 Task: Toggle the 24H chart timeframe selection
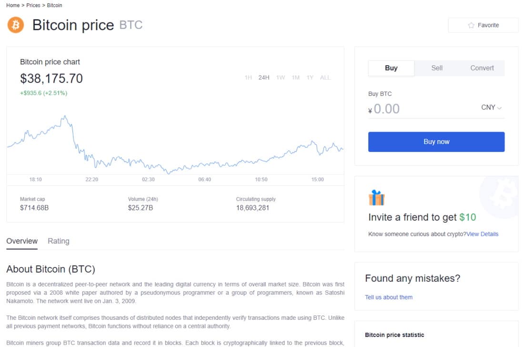click(x=263, y=77)
